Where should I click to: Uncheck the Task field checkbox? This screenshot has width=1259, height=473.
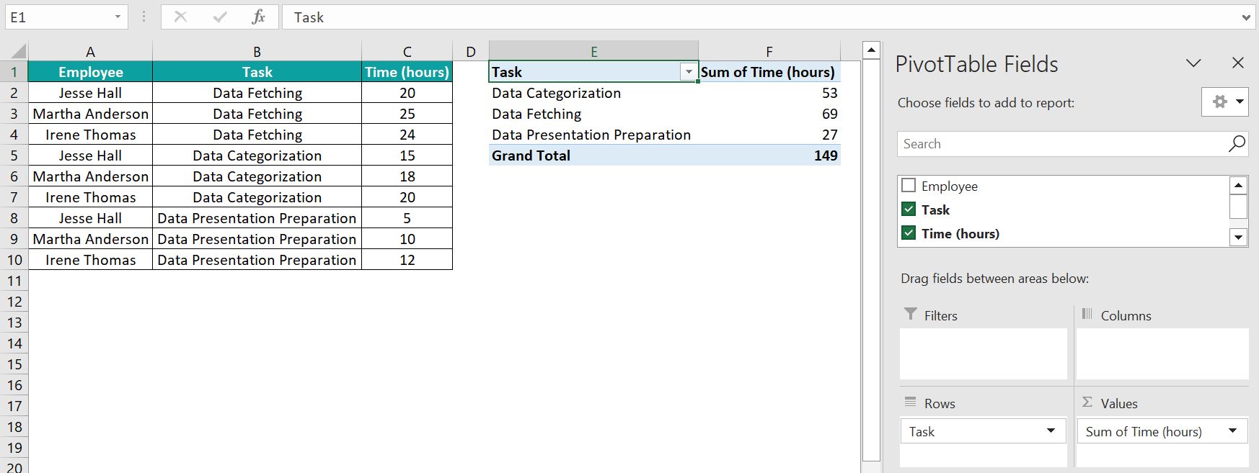[x=909, y=210]
